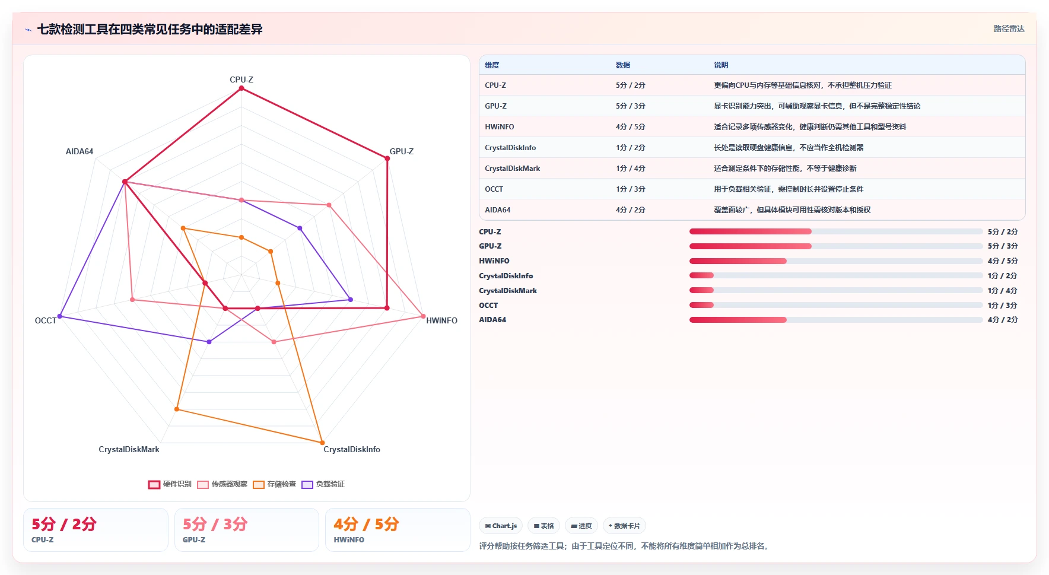Click the title 七款检测工具在四类常见任务中的适配差异

(x=150, y=29)
